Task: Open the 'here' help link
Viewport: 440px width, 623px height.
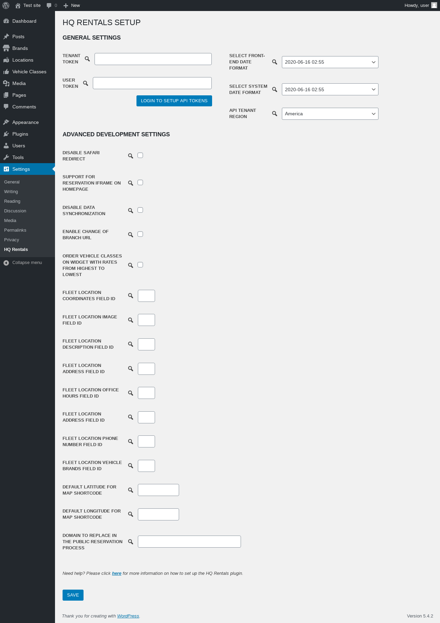Action: click(117, 573)
